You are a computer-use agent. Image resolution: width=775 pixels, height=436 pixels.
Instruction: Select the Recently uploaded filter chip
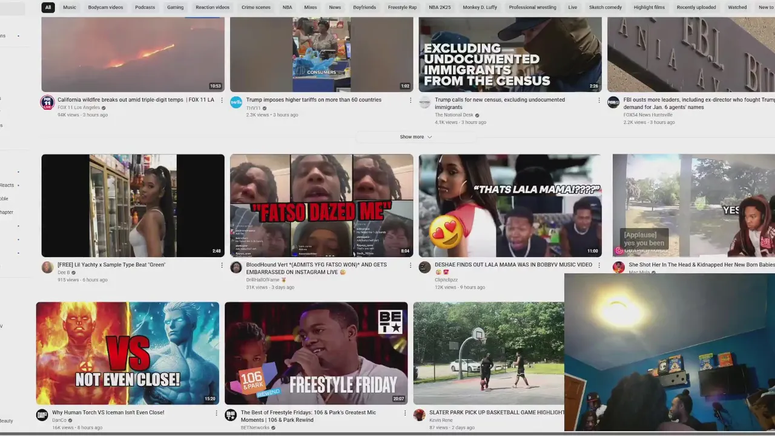pos(696,7)
